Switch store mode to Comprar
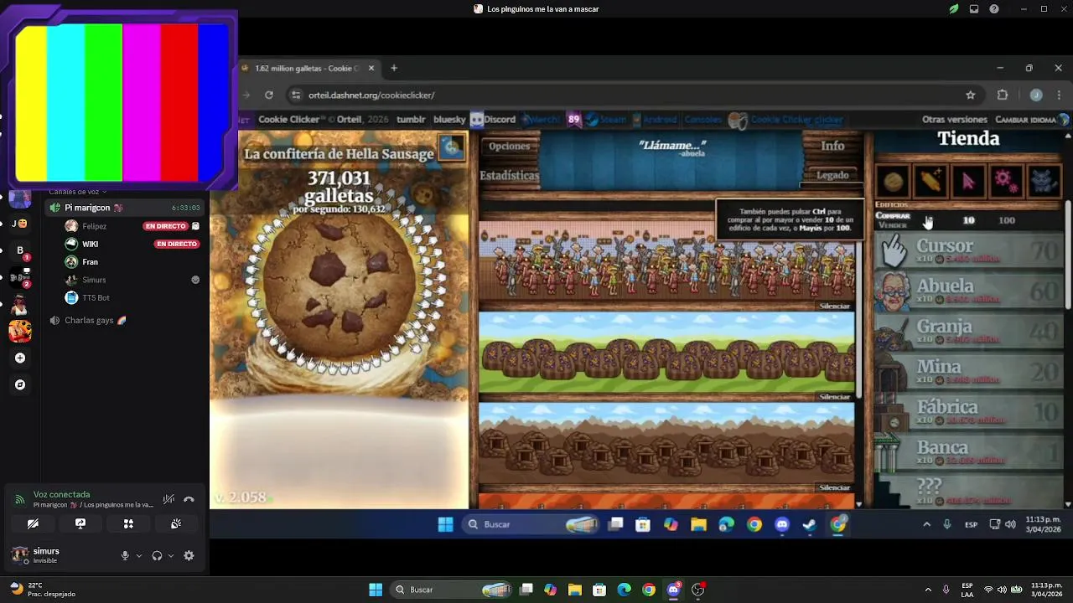Viewport: 1073px width, 603px height. click(x=893, y=216)
